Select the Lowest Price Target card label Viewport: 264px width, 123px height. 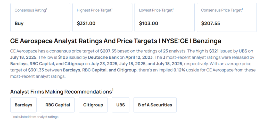(156, 10)
